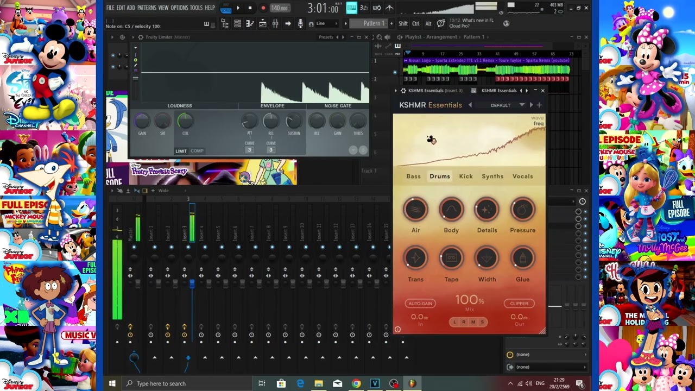Add KSHMR preset with plus icon
This screenshot has width=695, height=391.
pos(539,105)
